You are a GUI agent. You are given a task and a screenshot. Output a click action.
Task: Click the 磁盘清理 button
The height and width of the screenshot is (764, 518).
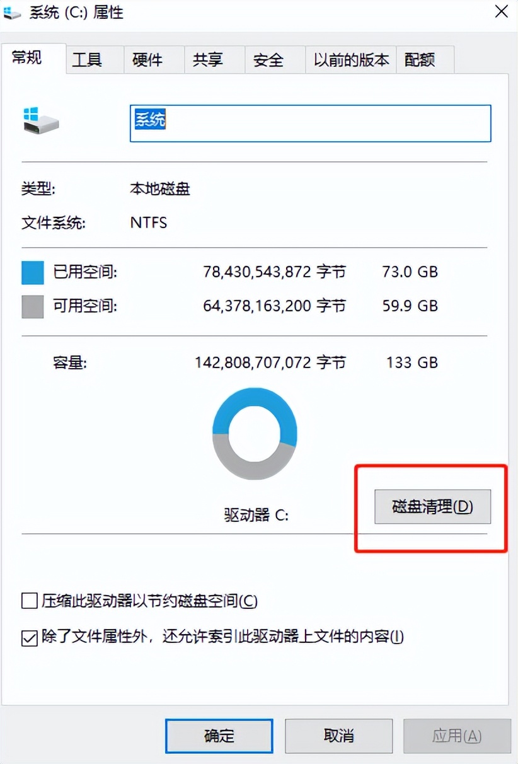[432, 507]
